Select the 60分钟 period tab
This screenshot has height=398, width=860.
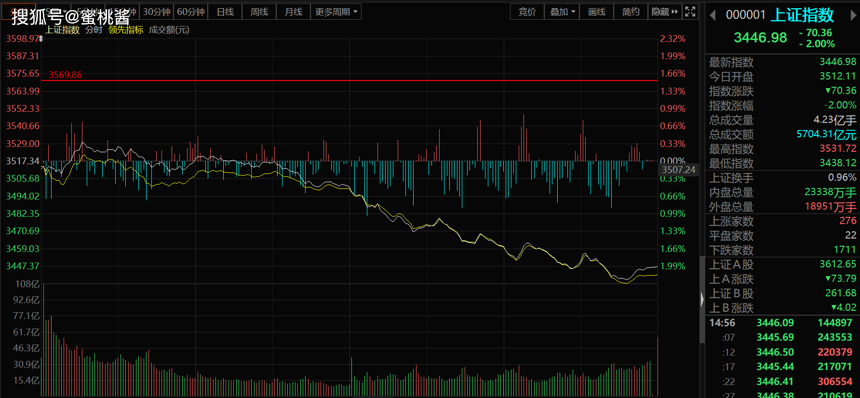(191, 12)
